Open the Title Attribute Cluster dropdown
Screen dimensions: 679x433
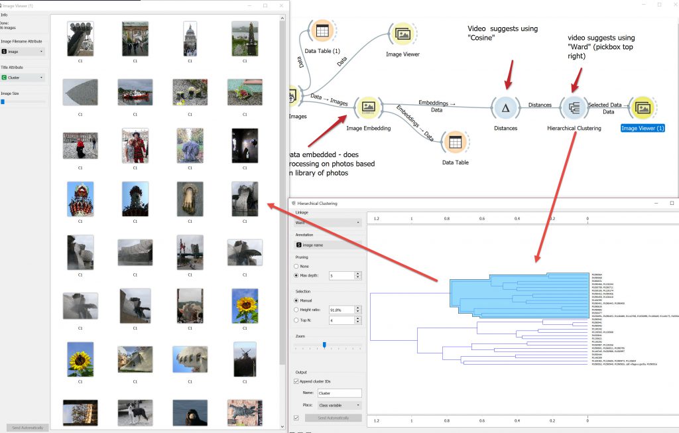click(23, 78)
